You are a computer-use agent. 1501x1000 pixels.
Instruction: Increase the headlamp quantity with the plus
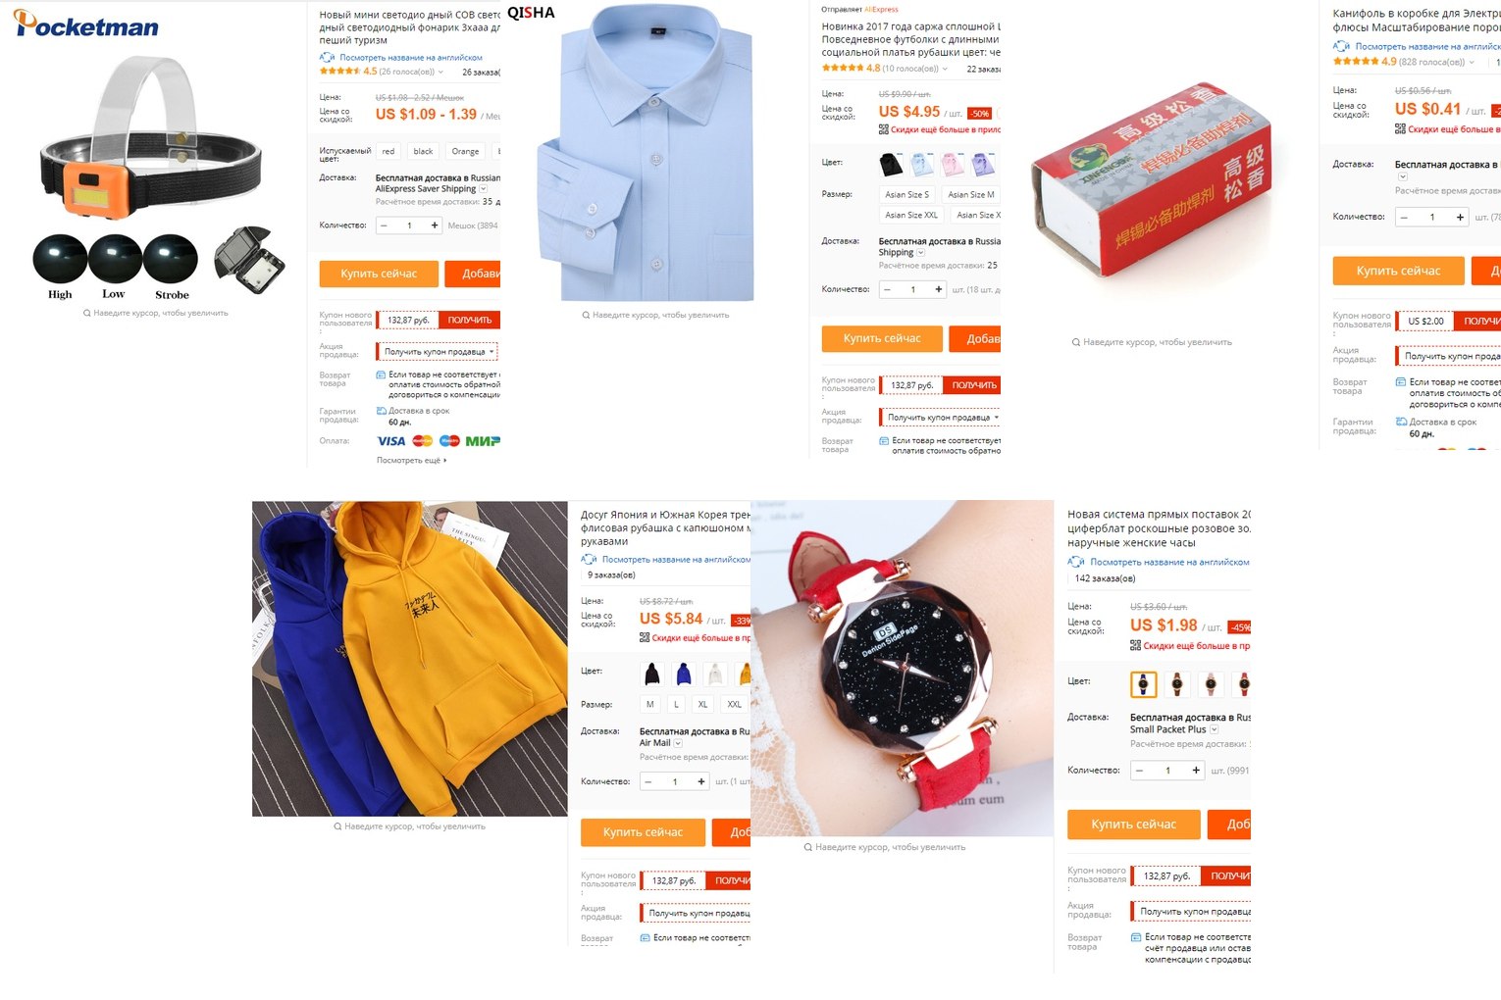(x=435, y=225)
